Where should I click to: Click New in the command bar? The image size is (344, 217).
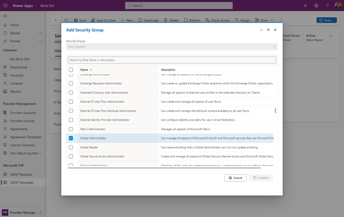click(x=127, y=20)
